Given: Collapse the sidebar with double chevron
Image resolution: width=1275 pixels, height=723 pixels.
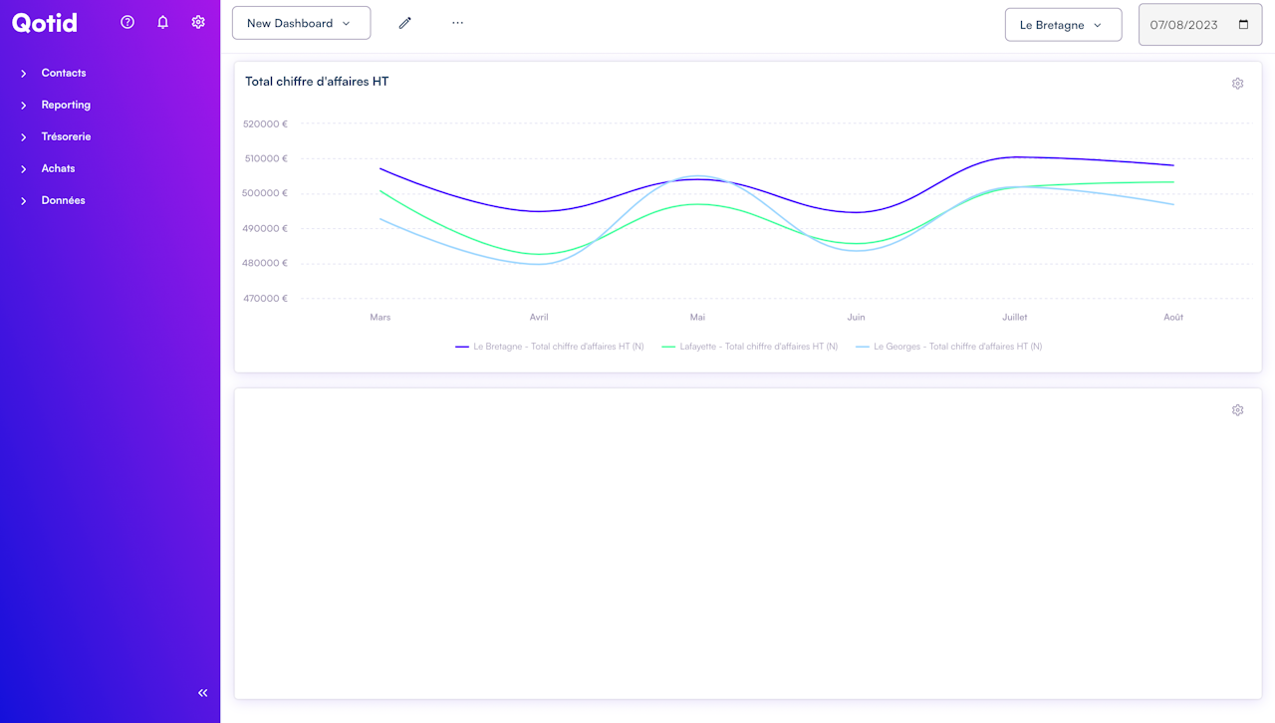Looking at the screenshot, I should point(203,693).
